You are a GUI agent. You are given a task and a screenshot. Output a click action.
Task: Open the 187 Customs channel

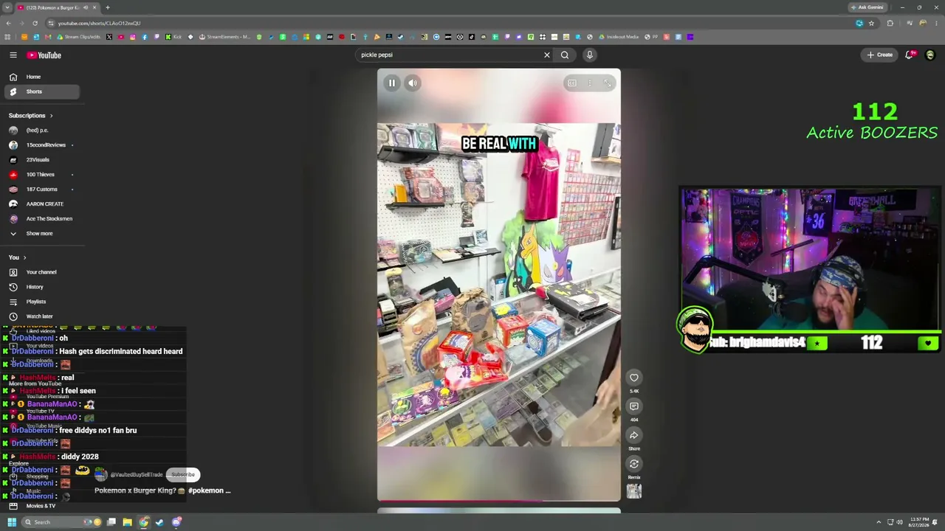[41, 190]
